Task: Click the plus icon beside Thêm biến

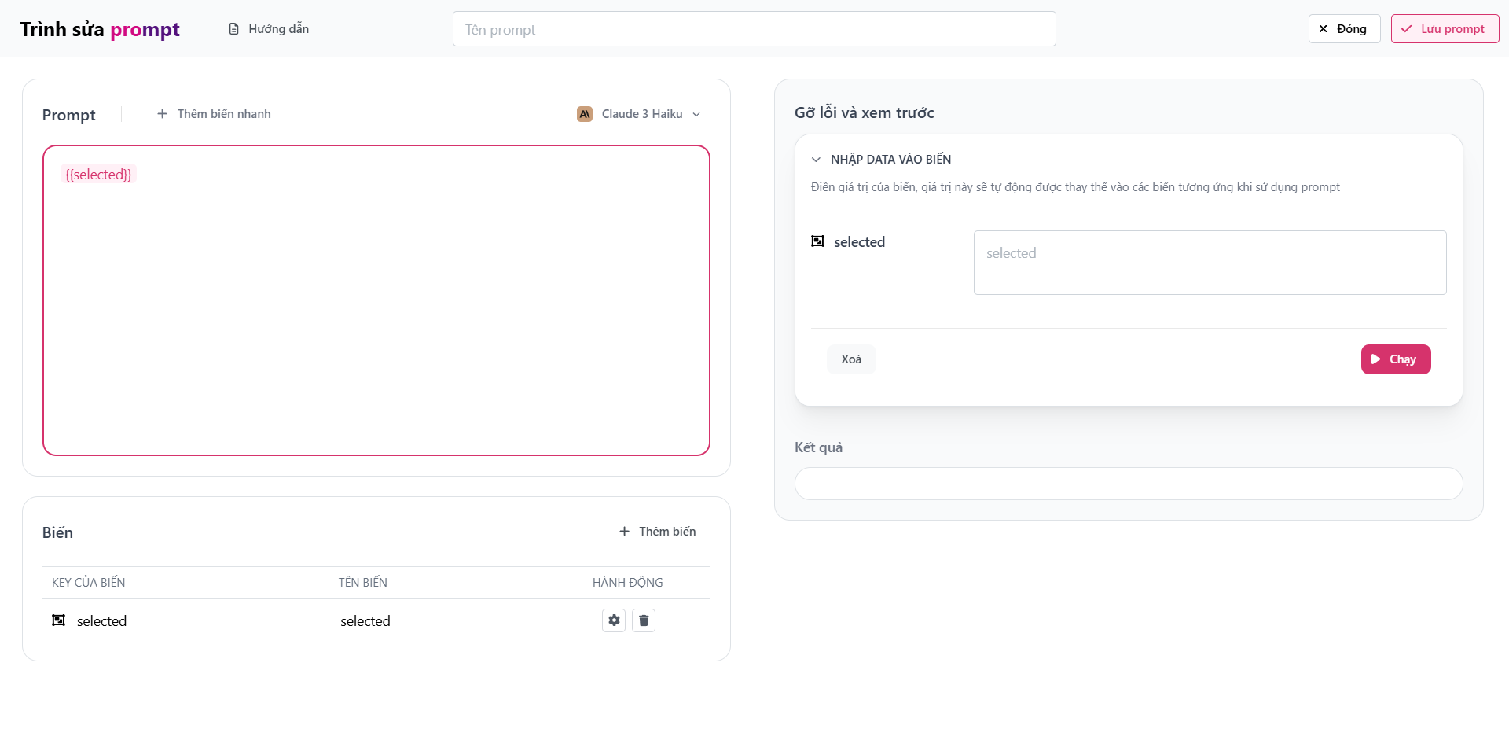Action: point(624,532)
